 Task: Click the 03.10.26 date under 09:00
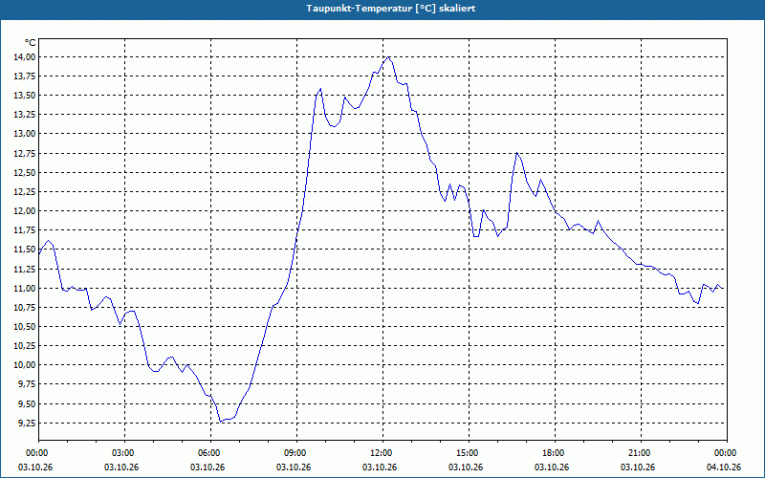coord(294,467)
